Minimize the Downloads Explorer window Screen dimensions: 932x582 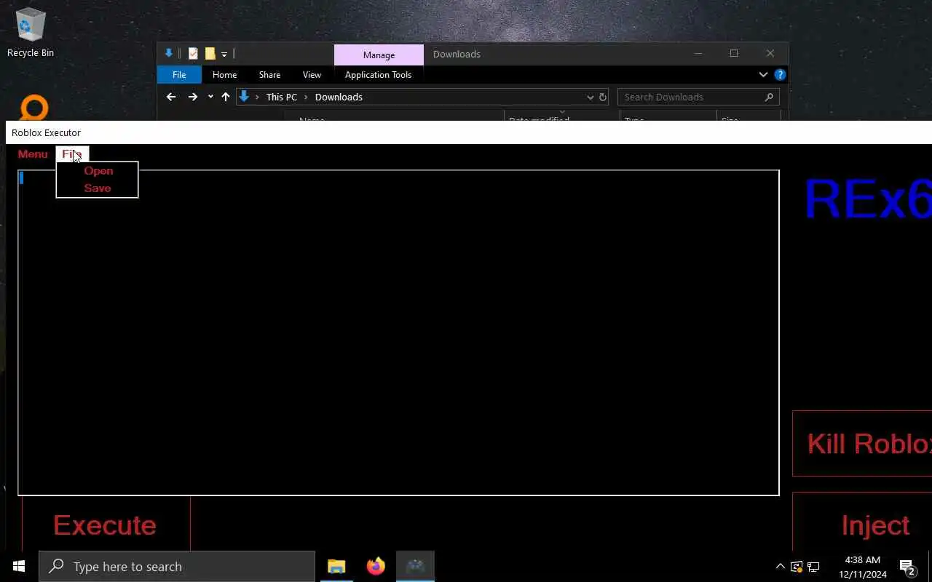(698, 54)
